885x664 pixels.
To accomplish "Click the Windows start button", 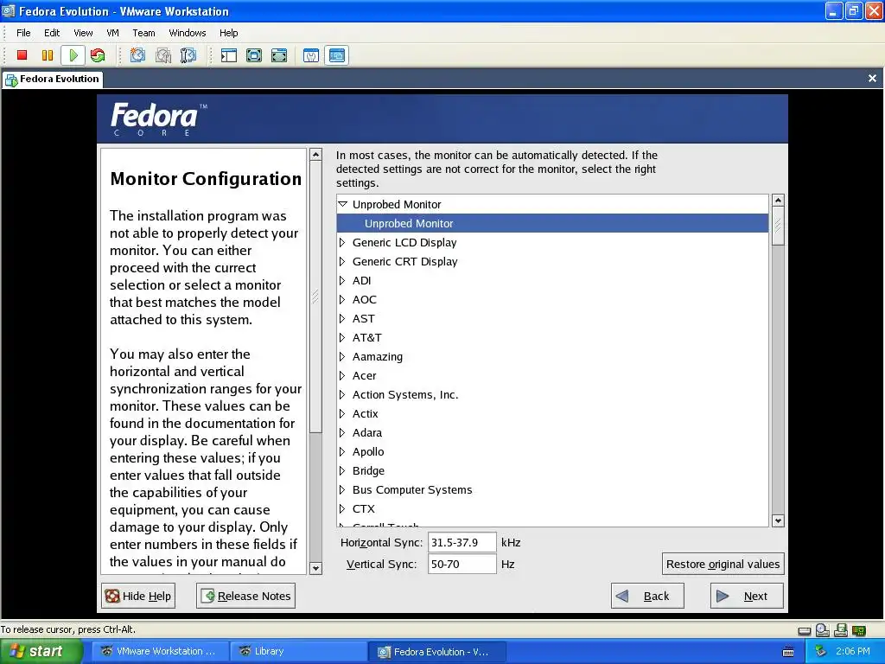I will pos(41,651).
